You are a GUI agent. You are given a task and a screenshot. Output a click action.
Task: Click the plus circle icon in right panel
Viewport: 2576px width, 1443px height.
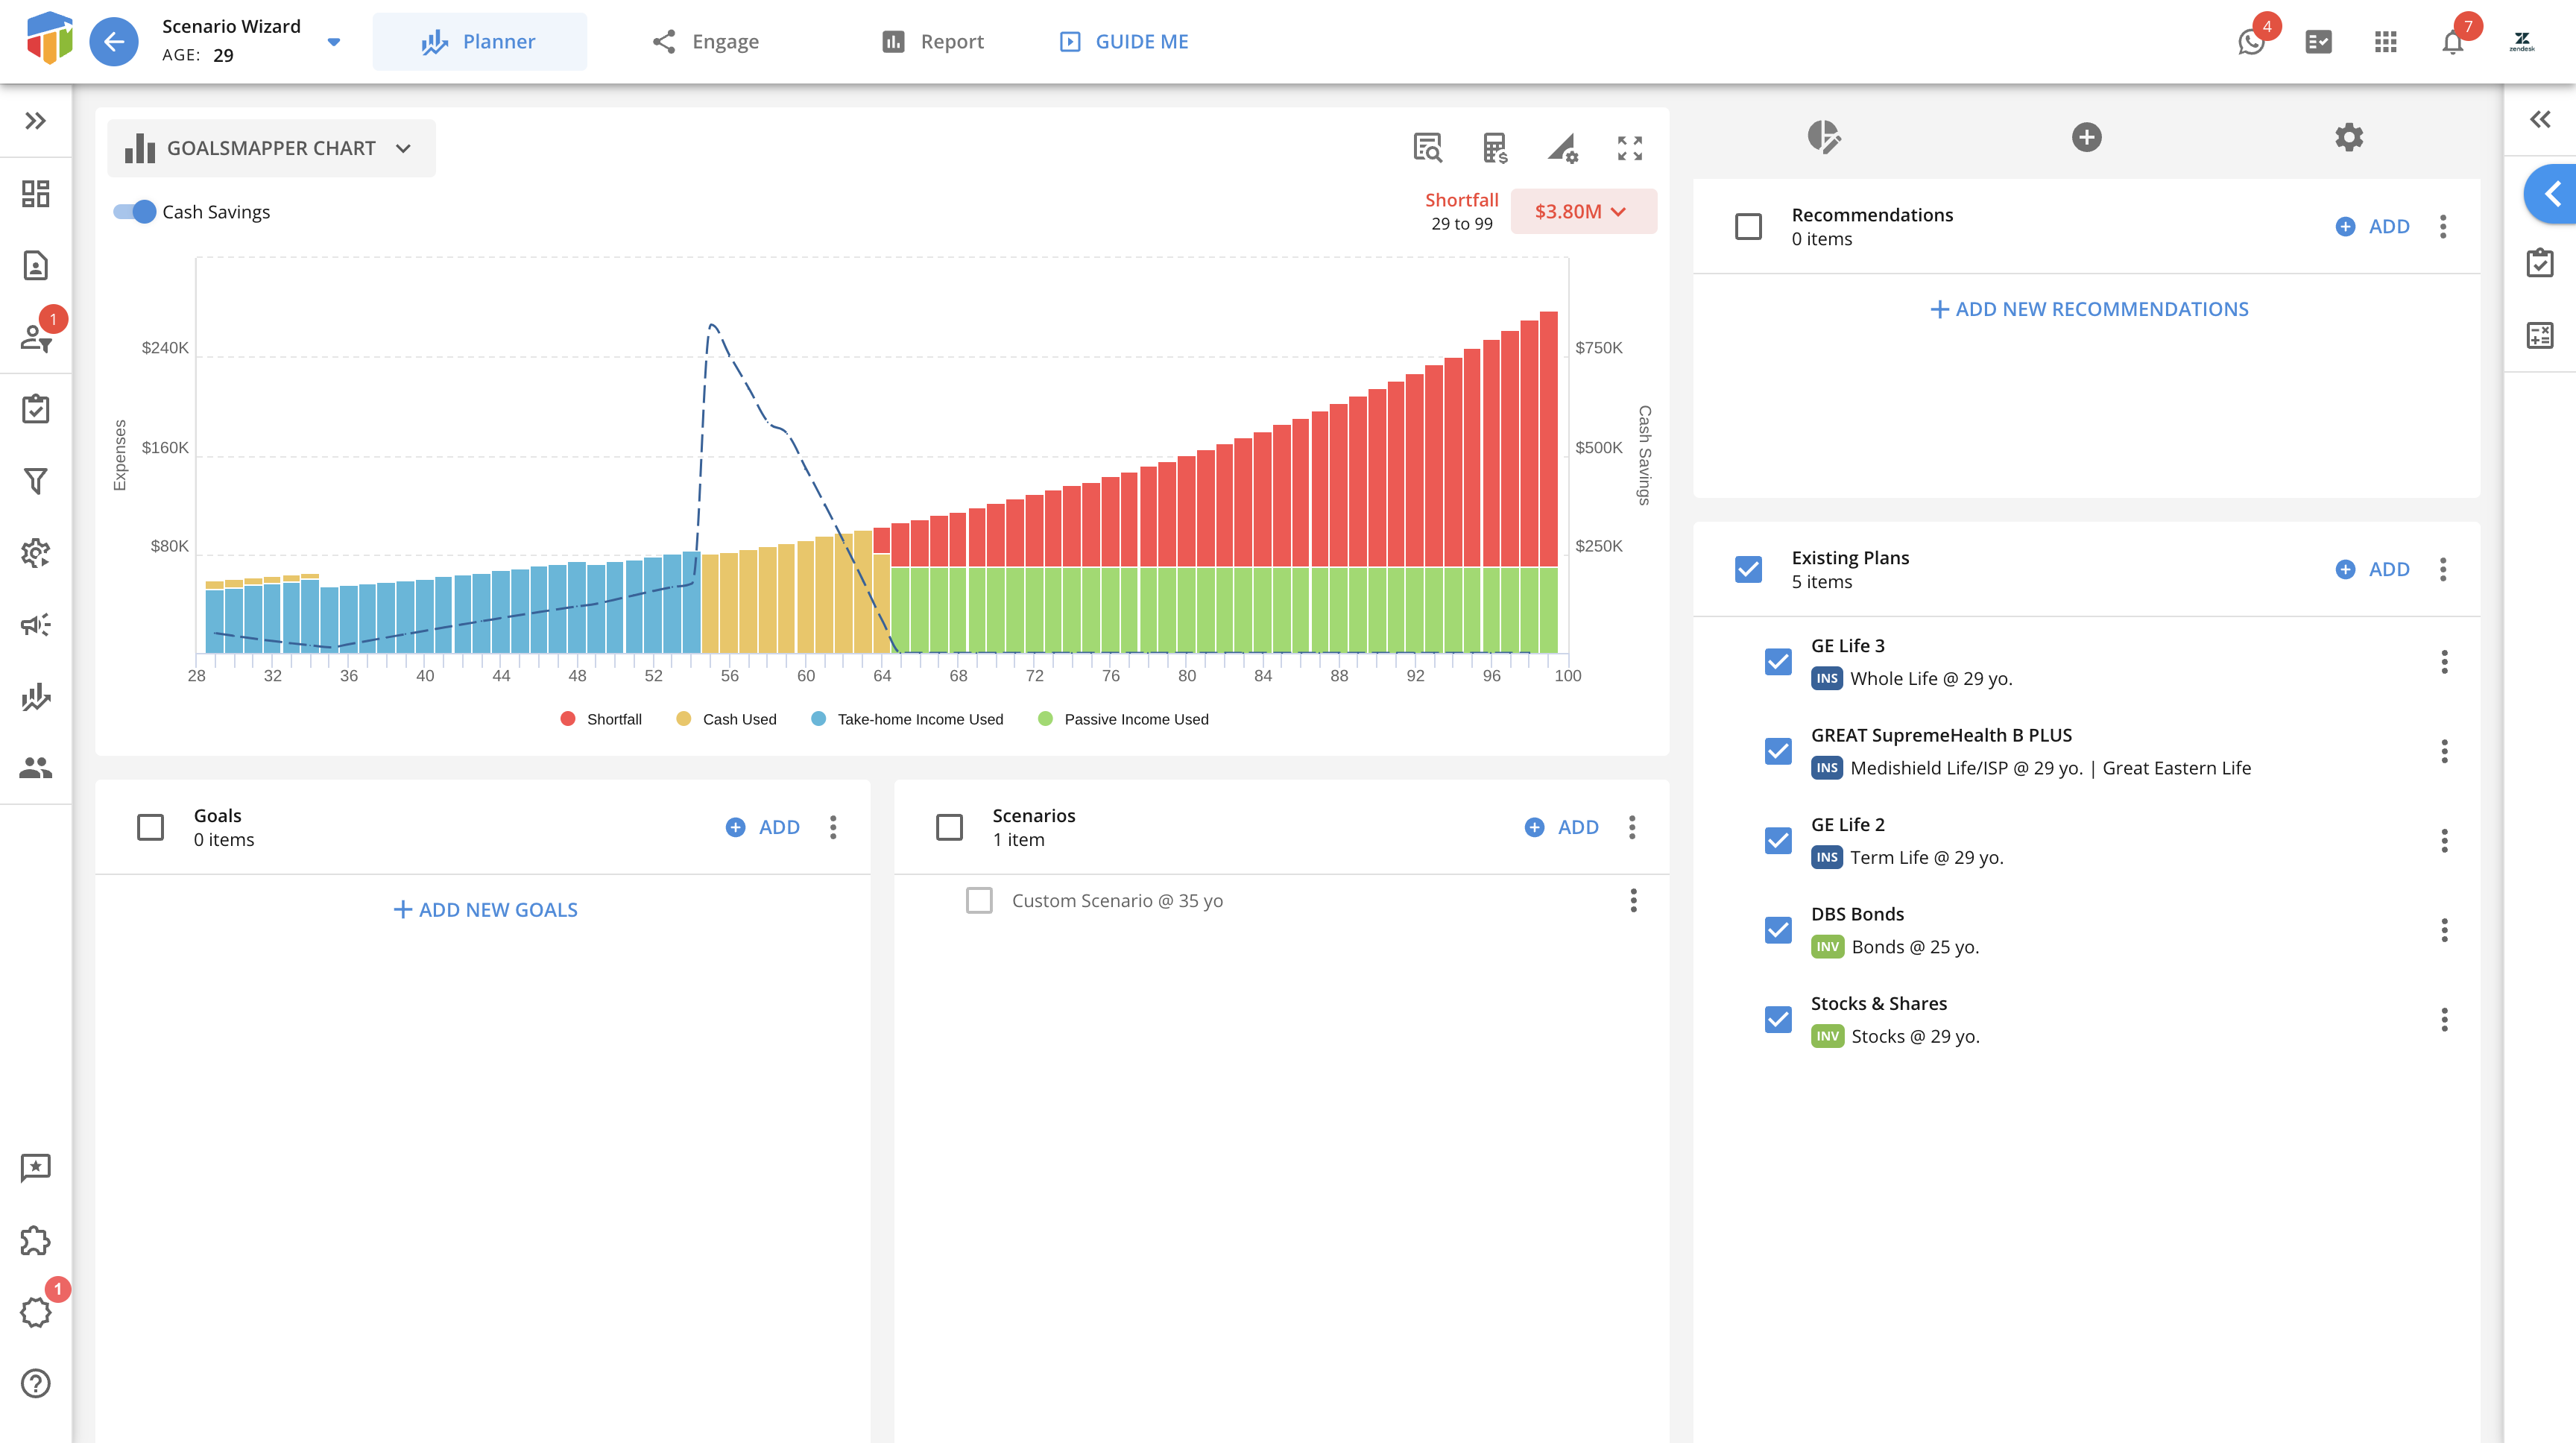(x=2086, y=137)
